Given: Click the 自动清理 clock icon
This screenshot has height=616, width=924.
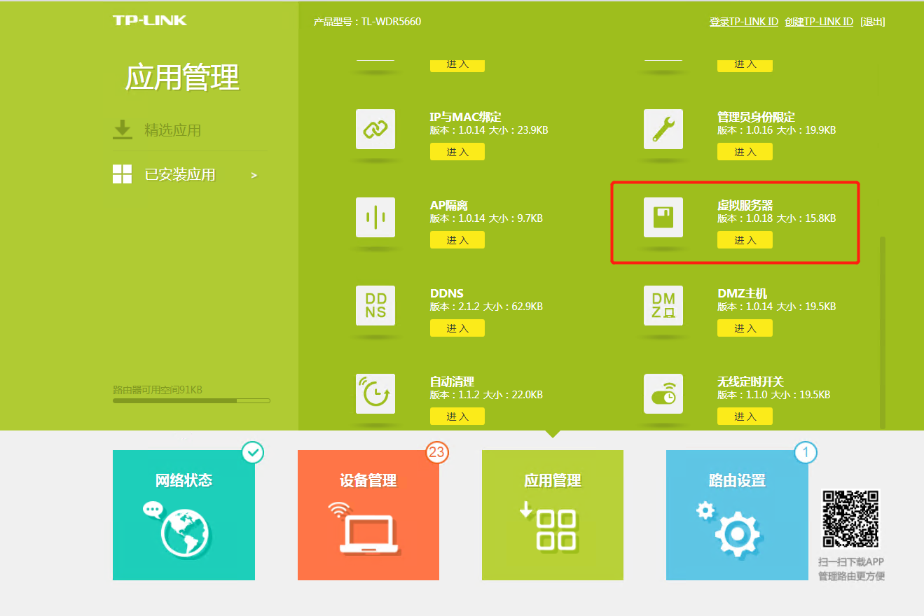Looking at the screenshot, I should [x=375, y=393].
